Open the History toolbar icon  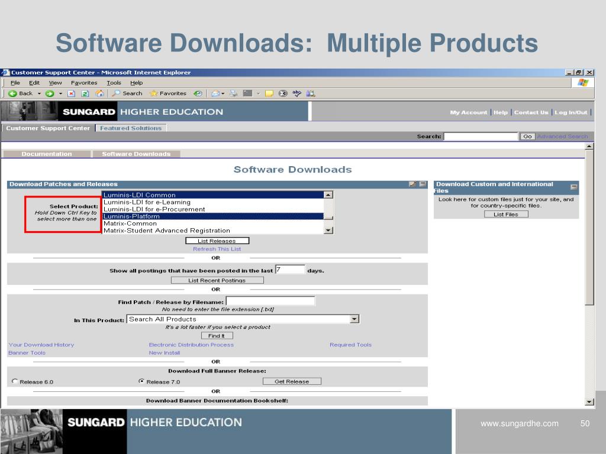[198, 93]
